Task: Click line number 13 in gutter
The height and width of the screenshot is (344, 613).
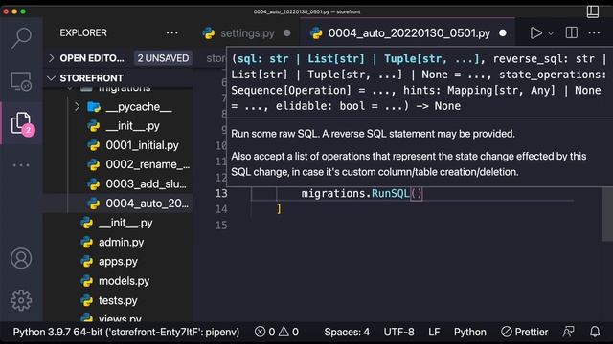Action: click(221, 193)
